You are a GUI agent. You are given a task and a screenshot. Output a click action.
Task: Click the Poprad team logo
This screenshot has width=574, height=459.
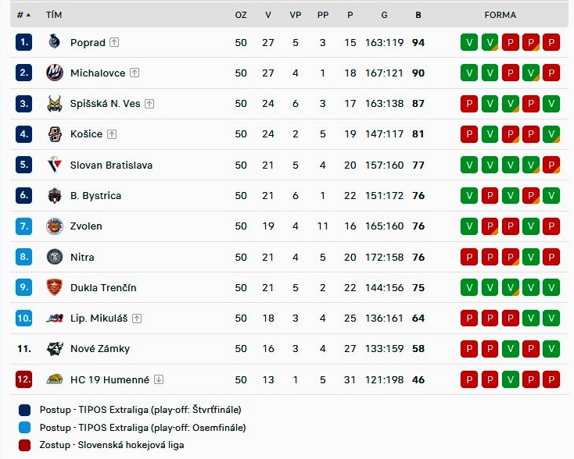click(54, 42)
